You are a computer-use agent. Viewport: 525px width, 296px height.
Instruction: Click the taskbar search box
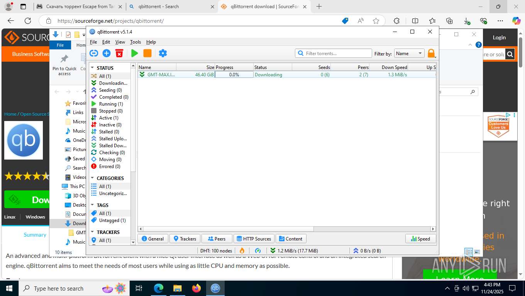[74, 288]
